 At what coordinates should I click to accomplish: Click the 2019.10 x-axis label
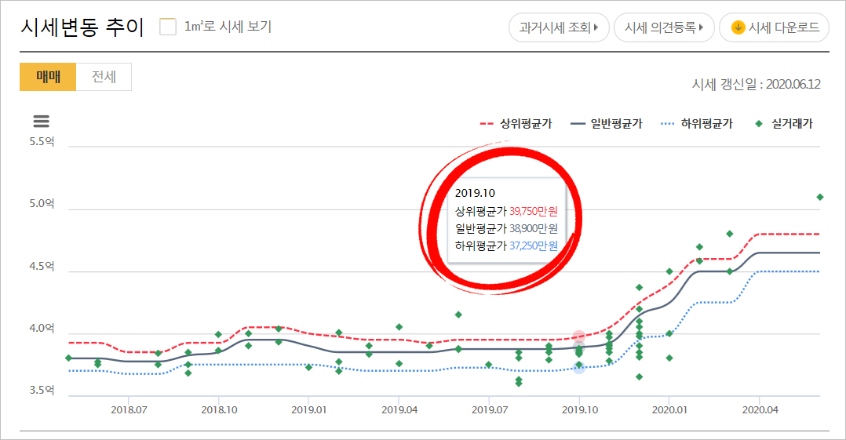pos(579,409)
